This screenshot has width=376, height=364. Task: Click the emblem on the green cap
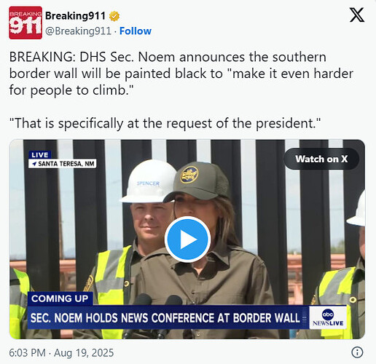click(189, 175)
